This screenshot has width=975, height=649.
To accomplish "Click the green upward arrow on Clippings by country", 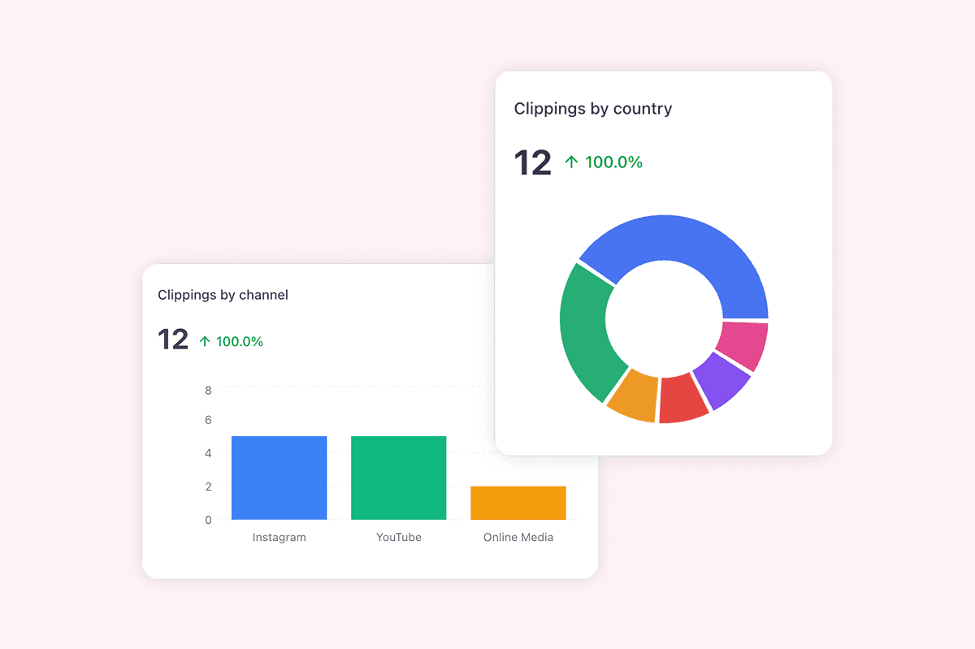I will click(572, 162).
